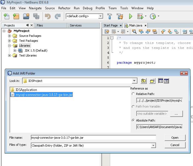Open the Team menu
The width and height of the screenshot is (193, 166).
112,8
